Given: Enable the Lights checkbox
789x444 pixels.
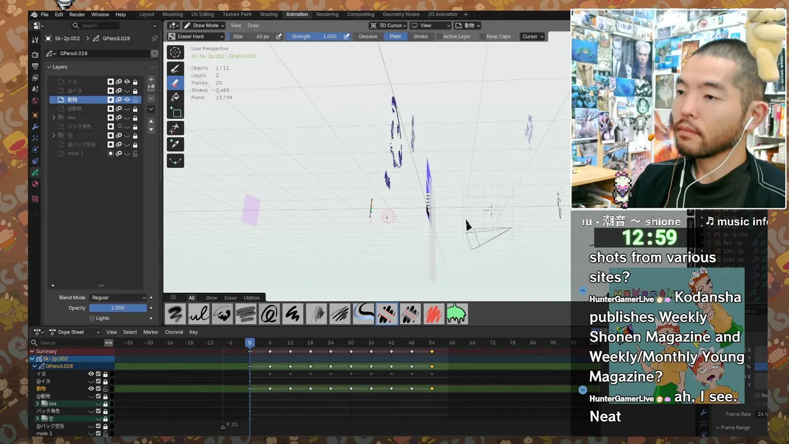Looking at the screenshot, I should [x=92, y=318].
